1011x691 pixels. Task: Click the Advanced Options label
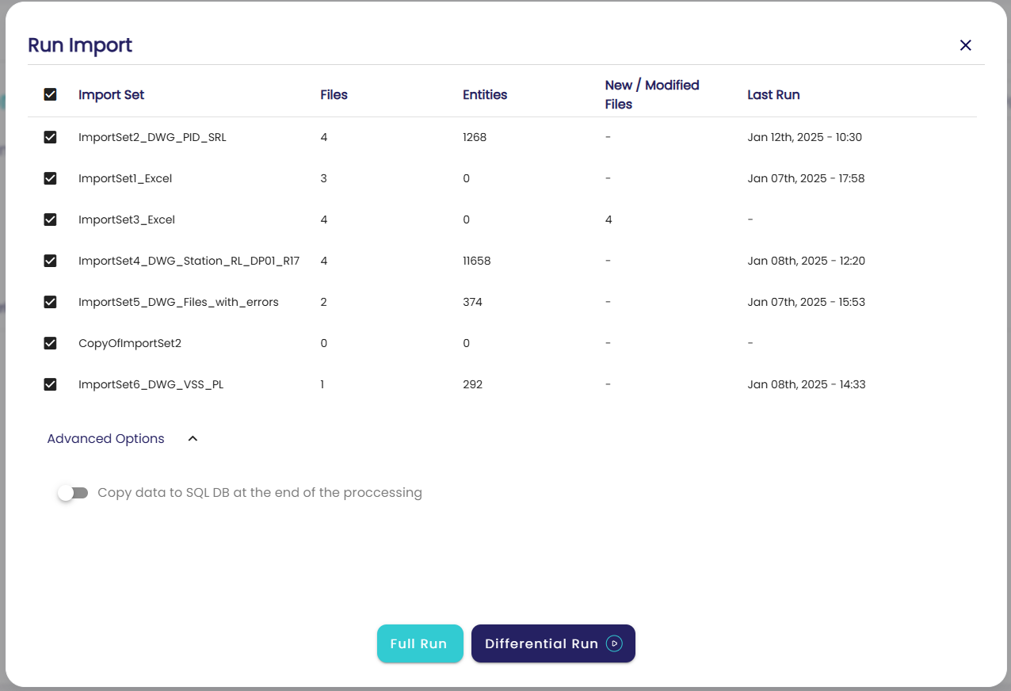pyautogui.click(x=106, y=439)
